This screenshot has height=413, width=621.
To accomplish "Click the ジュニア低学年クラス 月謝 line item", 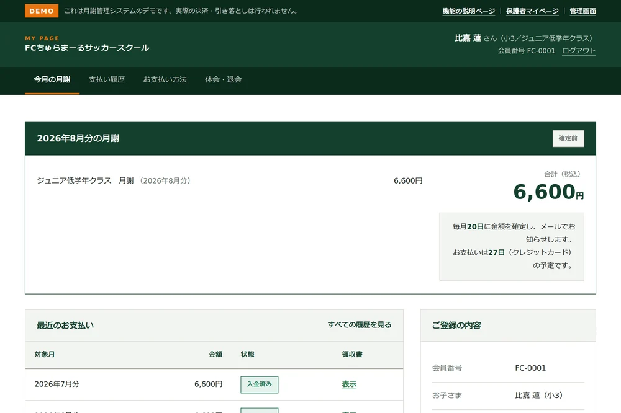I will click(x=114, y=181).
